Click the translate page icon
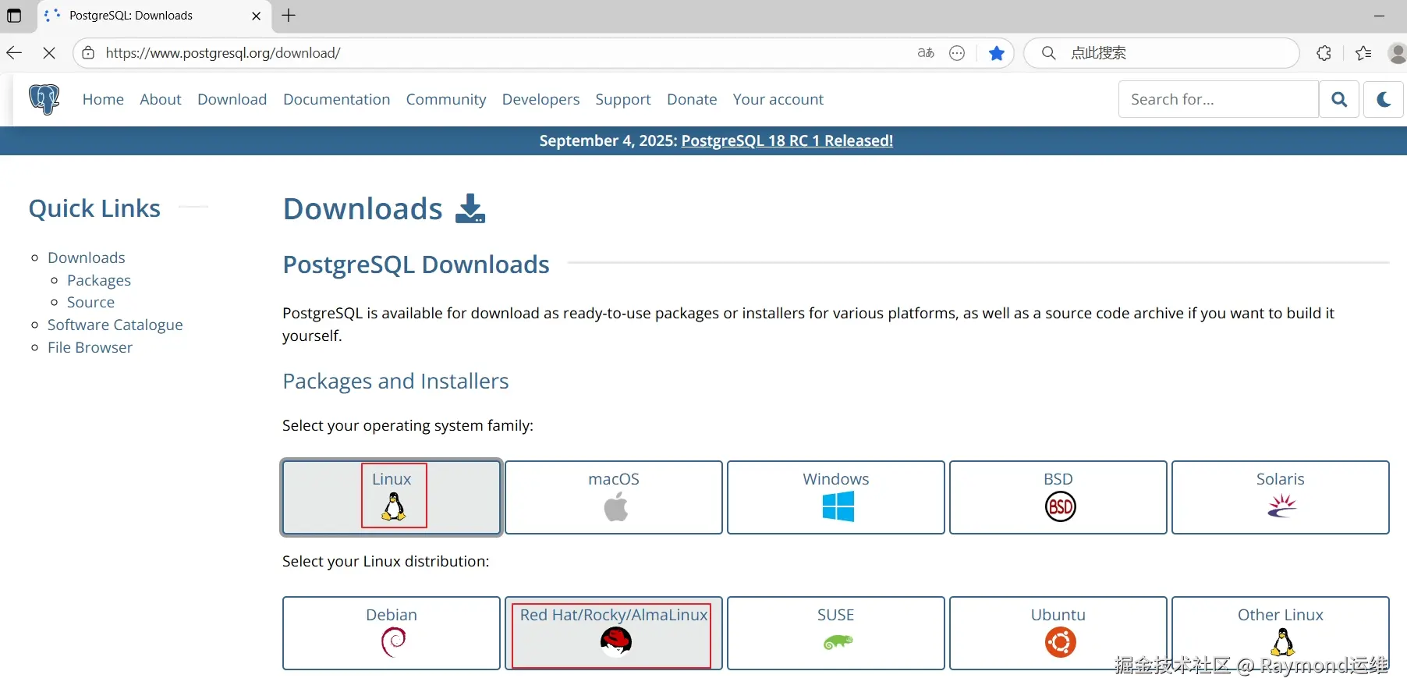1407x696 pixels. click(x=926, y=53)
